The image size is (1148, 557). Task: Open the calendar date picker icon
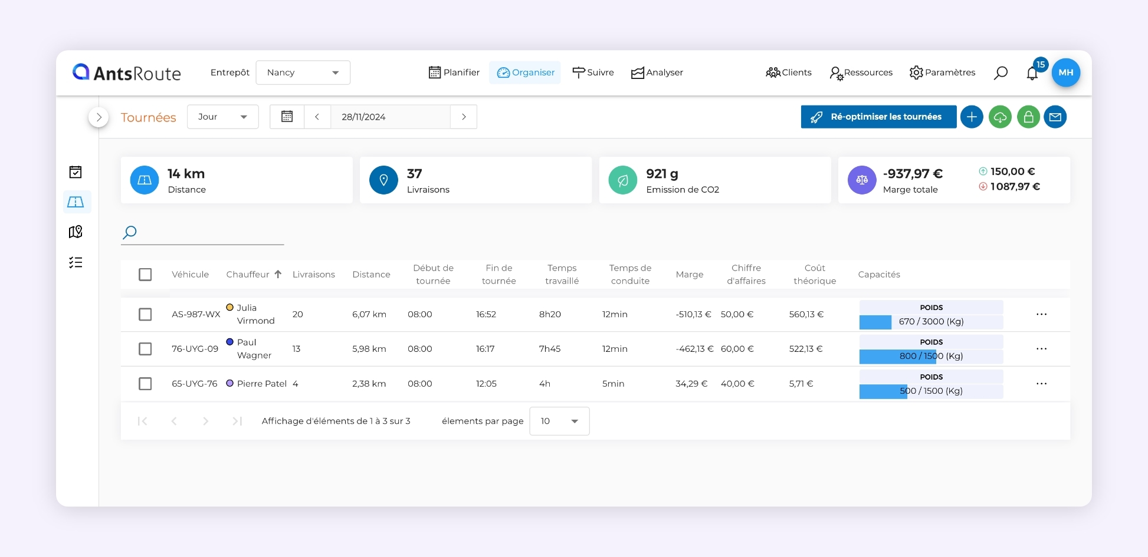[x=287, y=117]
